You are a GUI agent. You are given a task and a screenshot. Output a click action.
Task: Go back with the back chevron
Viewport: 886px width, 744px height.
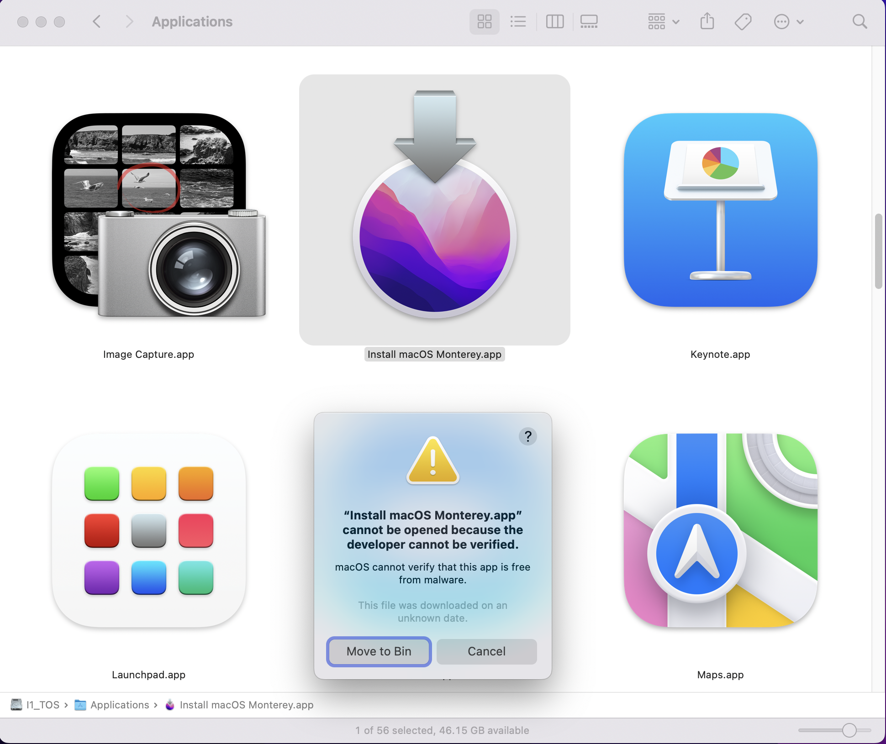97,21
